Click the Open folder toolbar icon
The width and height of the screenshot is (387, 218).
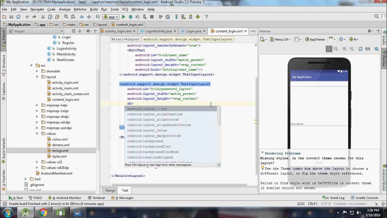[4, 17]
